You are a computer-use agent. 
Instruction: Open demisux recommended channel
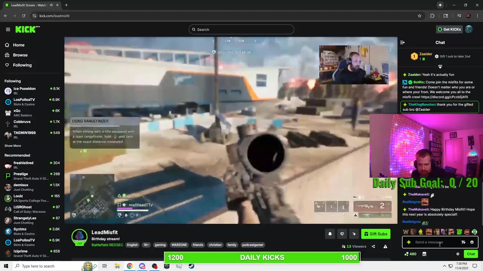pyautogui.click(x=32, y=187)
